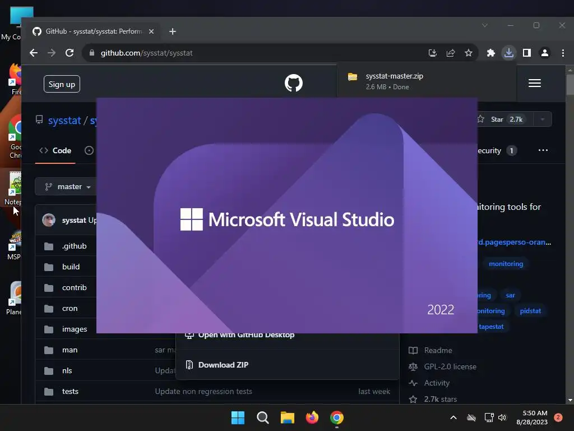The image size is (574, 431).
Task: Click the pidstat topic tag
Action: (530, 311)
